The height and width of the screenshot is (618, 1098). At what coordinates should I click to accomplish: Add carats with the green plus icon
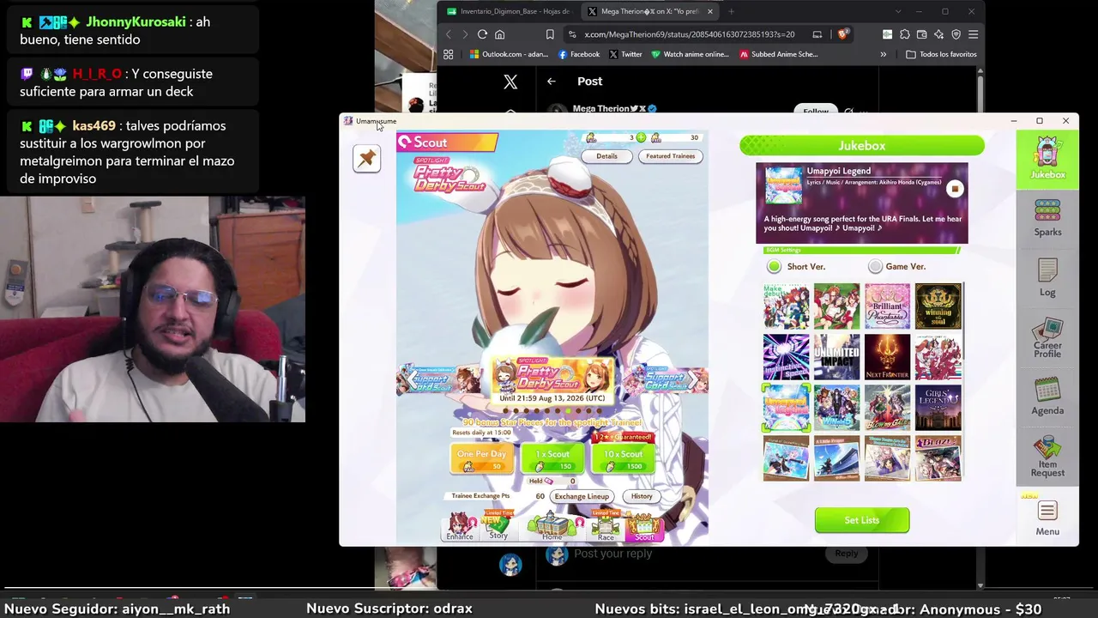click(x=641, y=137)
